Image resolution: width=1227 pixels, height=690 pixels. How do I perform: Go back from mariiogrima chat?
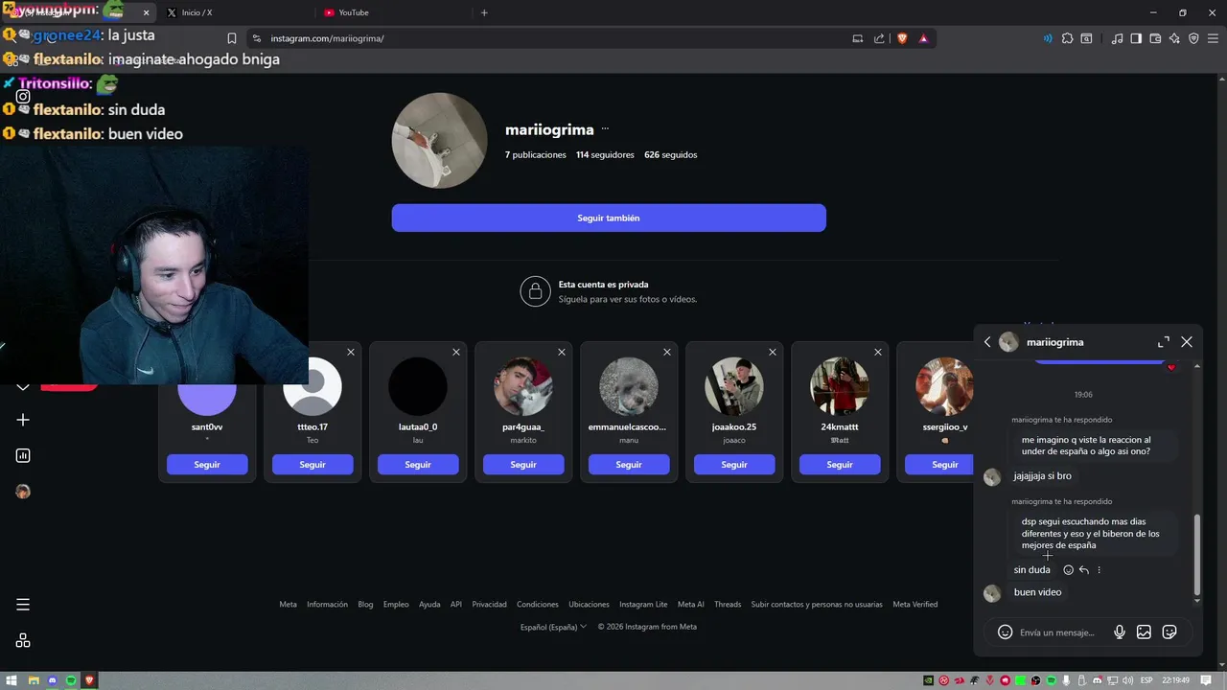click(x=987, y=342)
